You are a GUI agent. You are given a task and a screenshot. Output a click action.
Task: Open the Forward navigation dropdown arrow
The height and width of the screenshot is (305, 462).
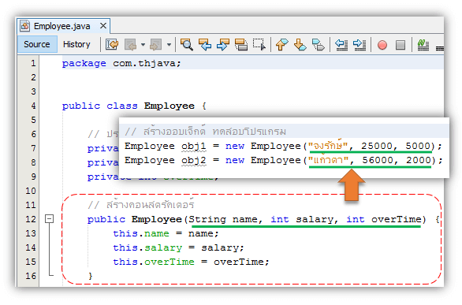[169, 45]
